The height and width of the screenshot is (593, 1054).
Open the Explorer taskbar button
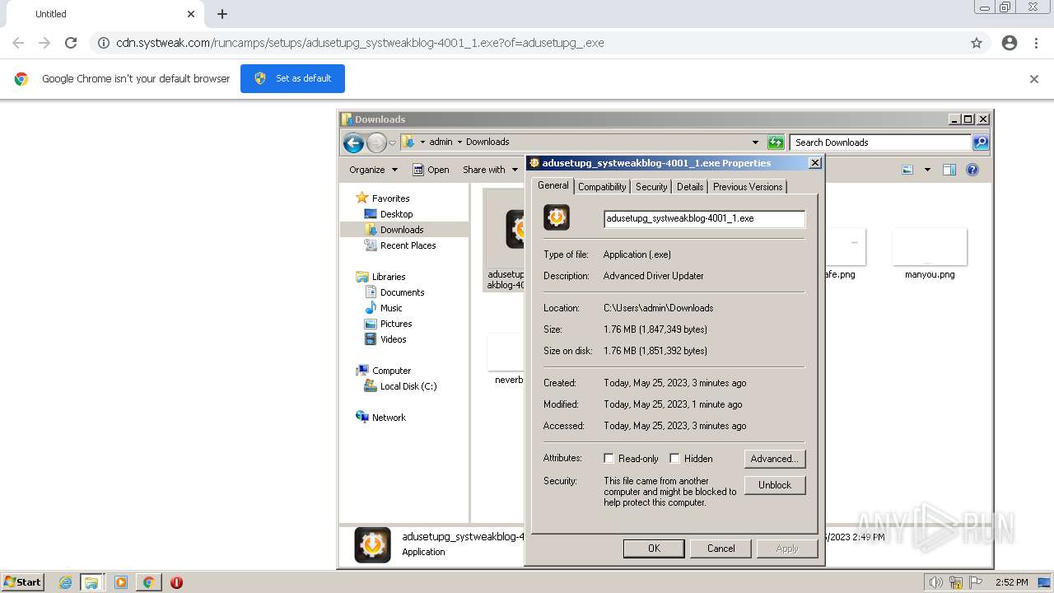coord(91,582)
